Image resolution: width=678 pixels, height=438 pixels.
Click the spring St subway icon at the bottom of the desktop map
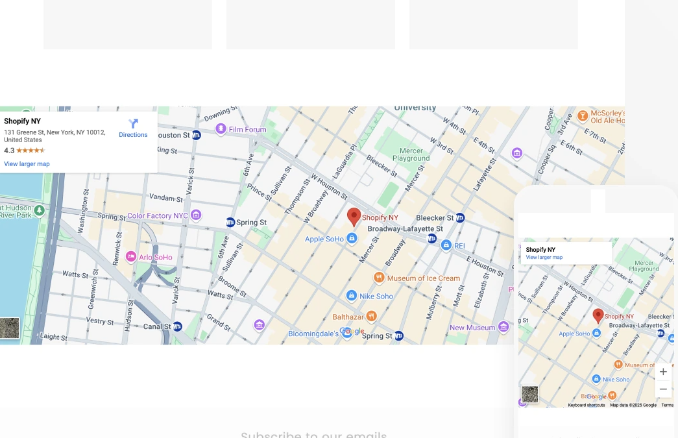[398, 336]
